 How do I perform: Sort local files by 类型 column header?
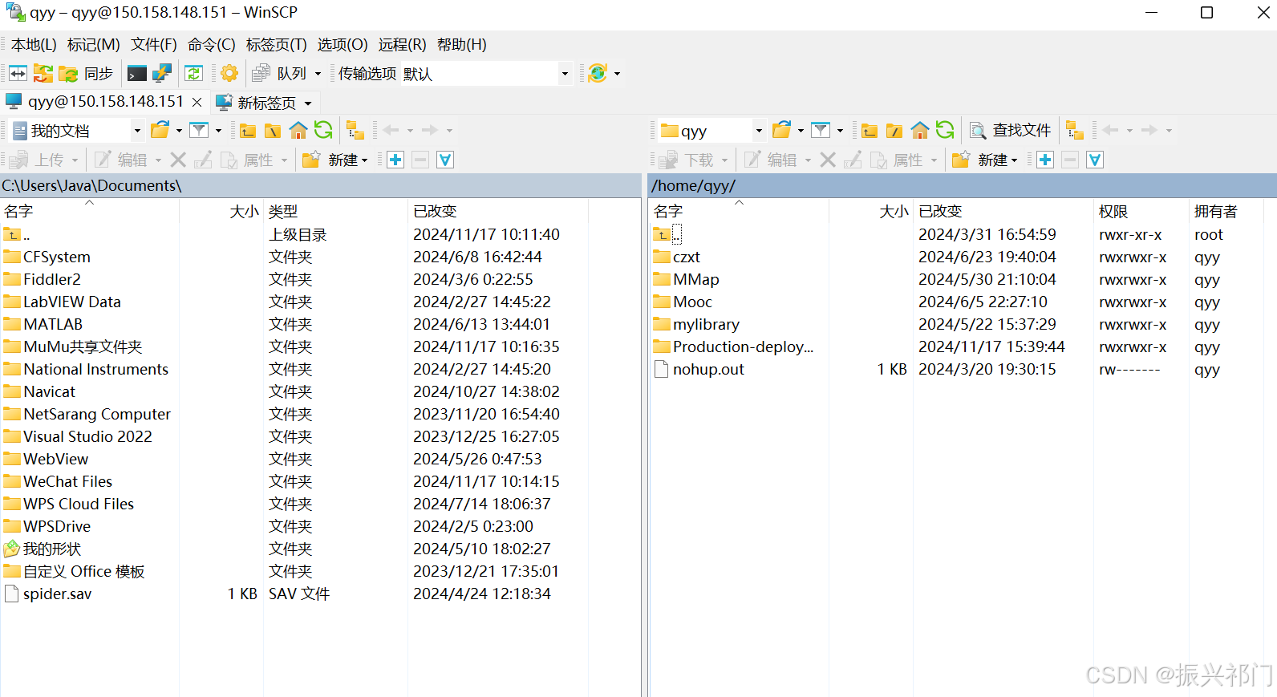click(336, 211)
